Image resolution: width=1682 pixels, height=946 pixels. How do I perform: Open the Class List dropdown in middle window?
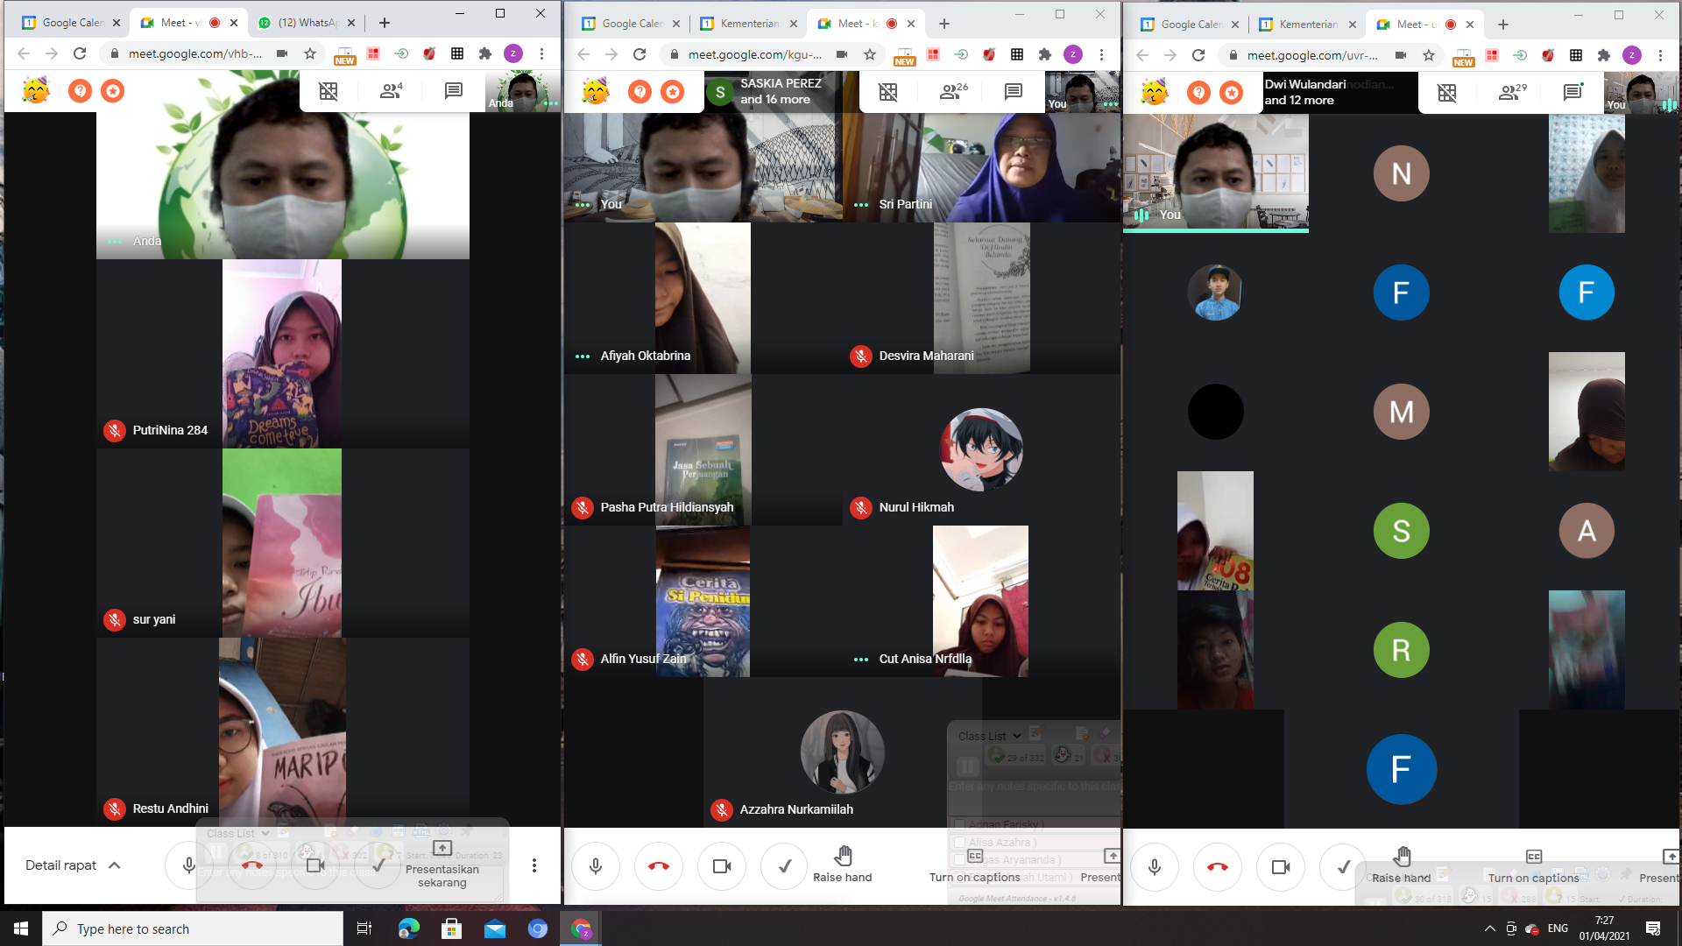tap(989, 736)
